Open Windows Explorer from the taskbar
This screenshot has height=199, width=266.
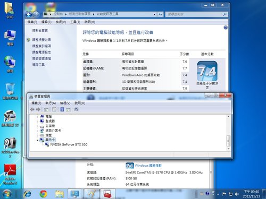tap(60, 194)
